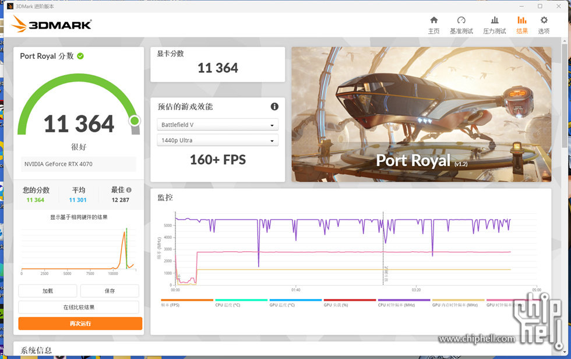Click the score gauge end knob

tap(135, 121)
